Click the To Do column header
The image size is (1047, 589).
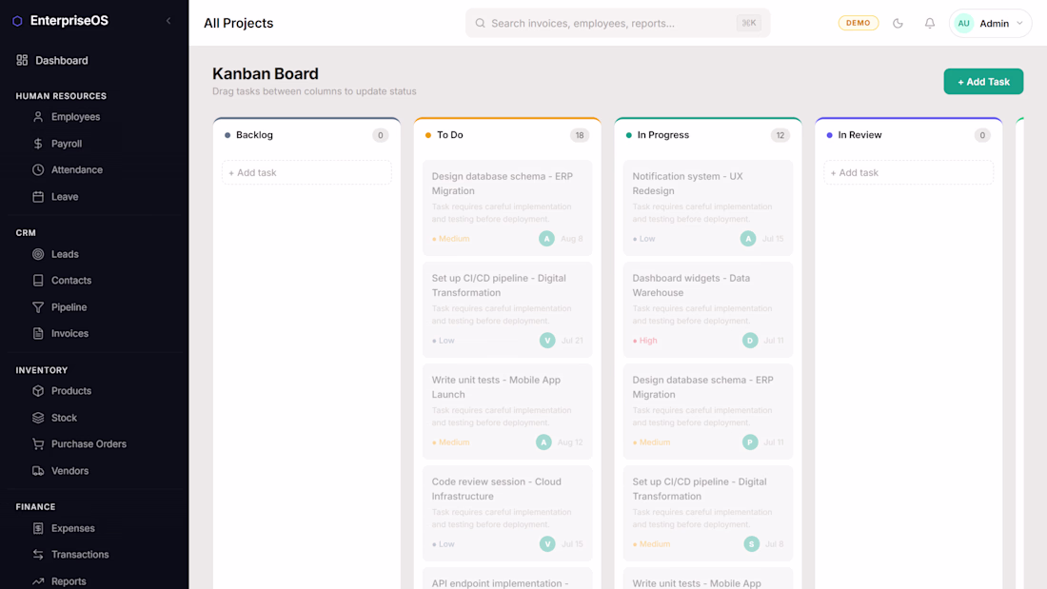tap(450, 135)
